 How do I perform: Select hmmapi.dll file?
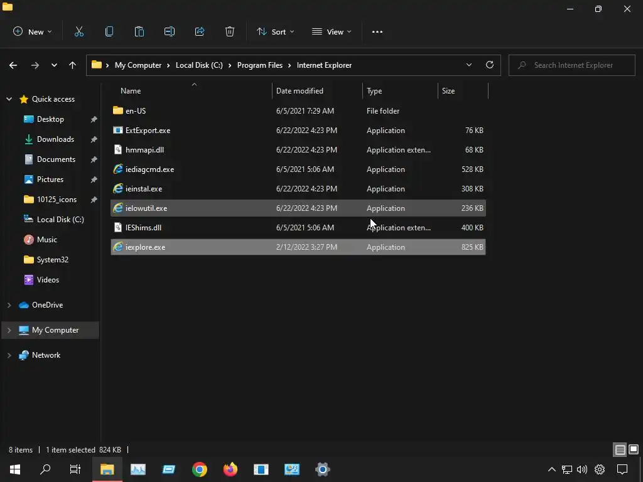[x=298, y=150]
